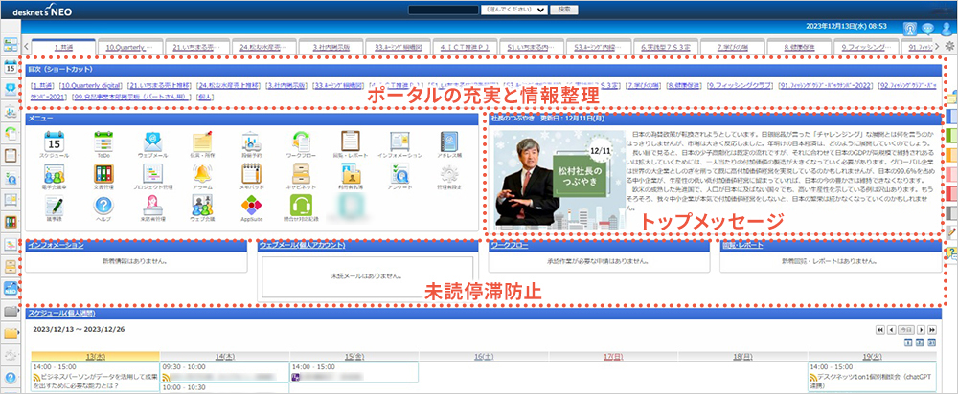
Task: Select the 3.社内掲示版 tab
Action: tap(330, 47)
